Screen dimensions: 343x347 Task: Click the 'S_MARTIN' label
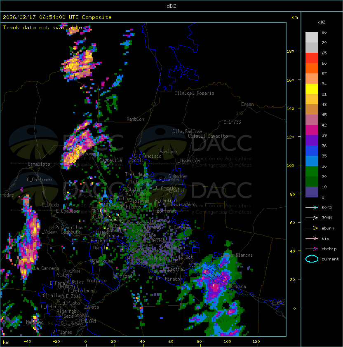click(155, 240)
